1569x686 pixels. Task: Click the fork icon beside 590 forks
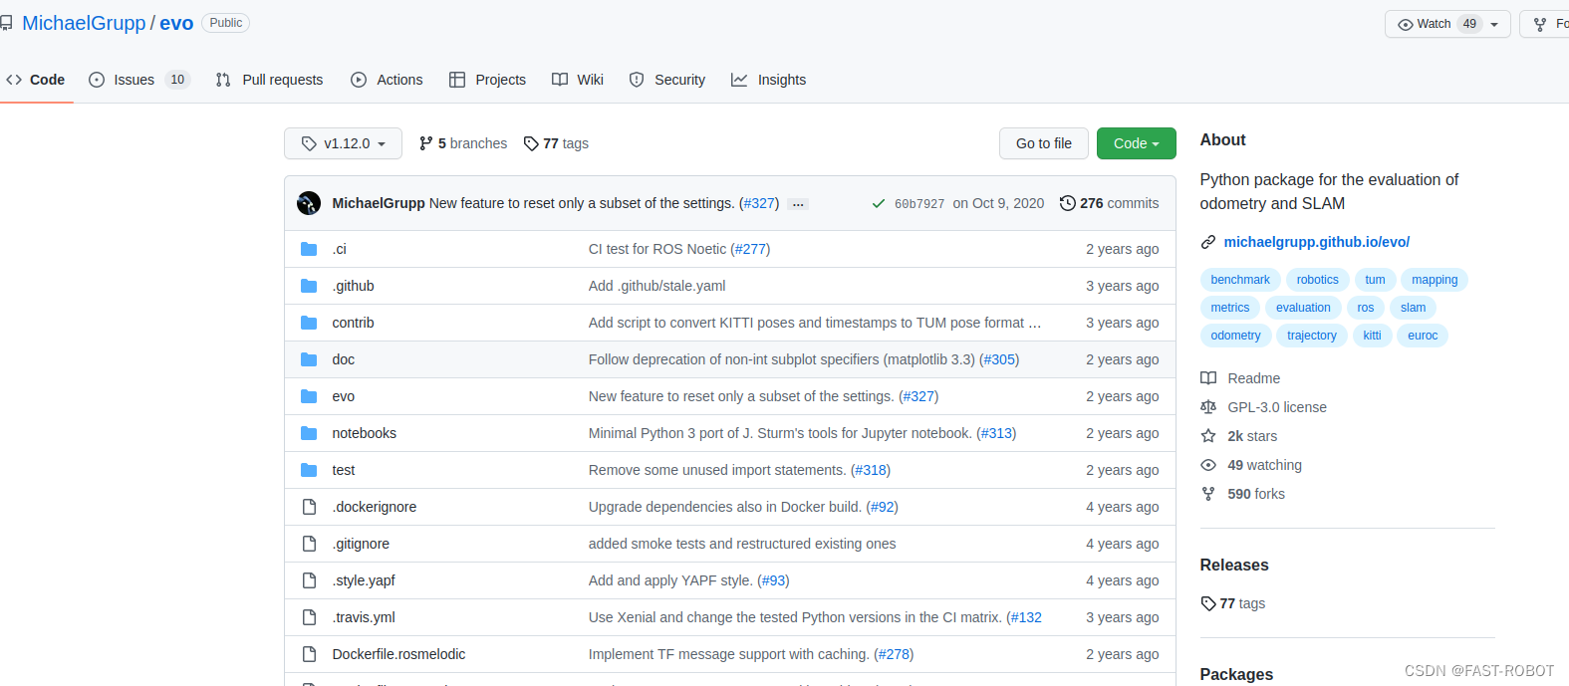point(1208,494)
